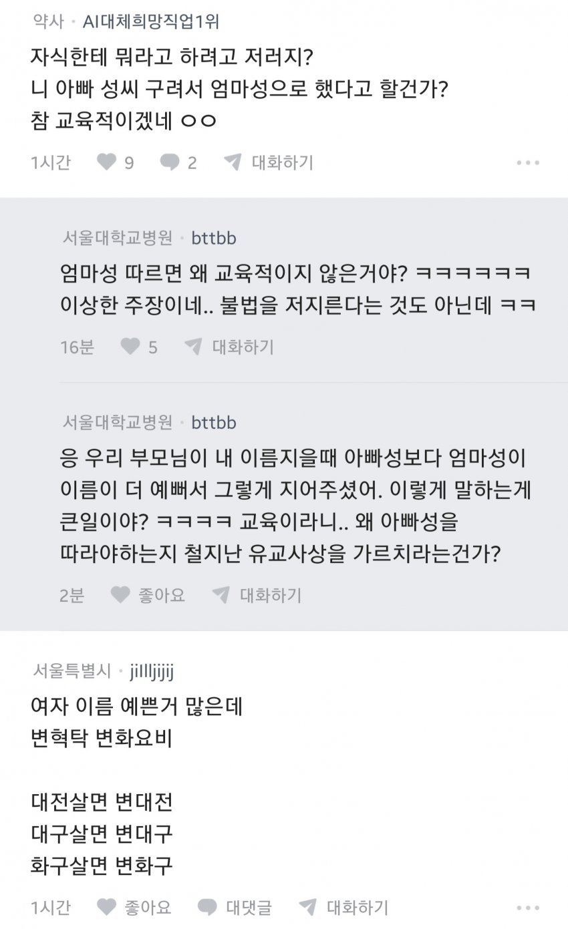Click 대화하기 on the 2분 reply
This screenshot has width=568, height=929.
coord(270,595)
